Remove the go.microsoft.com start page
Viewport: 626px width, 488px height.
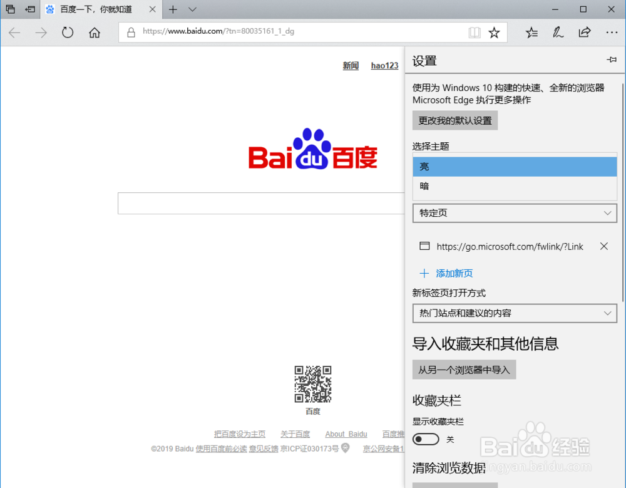[x=604, y=246]
